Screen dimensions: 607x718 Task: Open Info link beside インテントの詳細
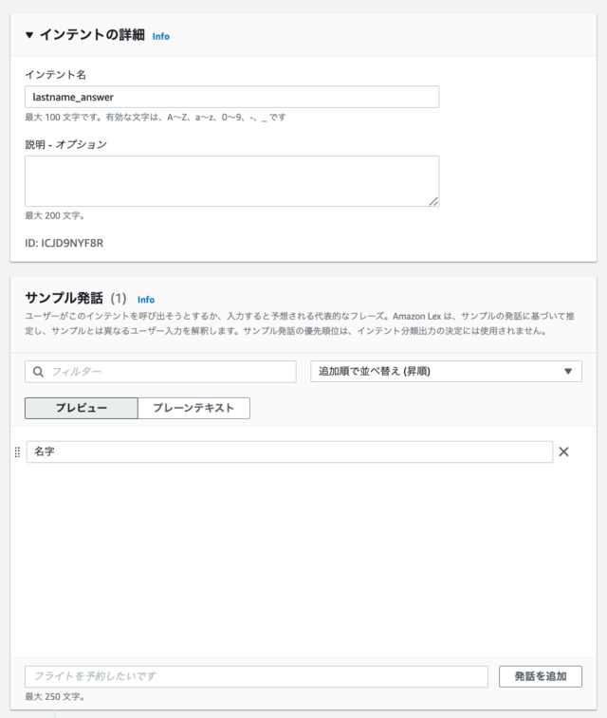[x=160, y=36]
